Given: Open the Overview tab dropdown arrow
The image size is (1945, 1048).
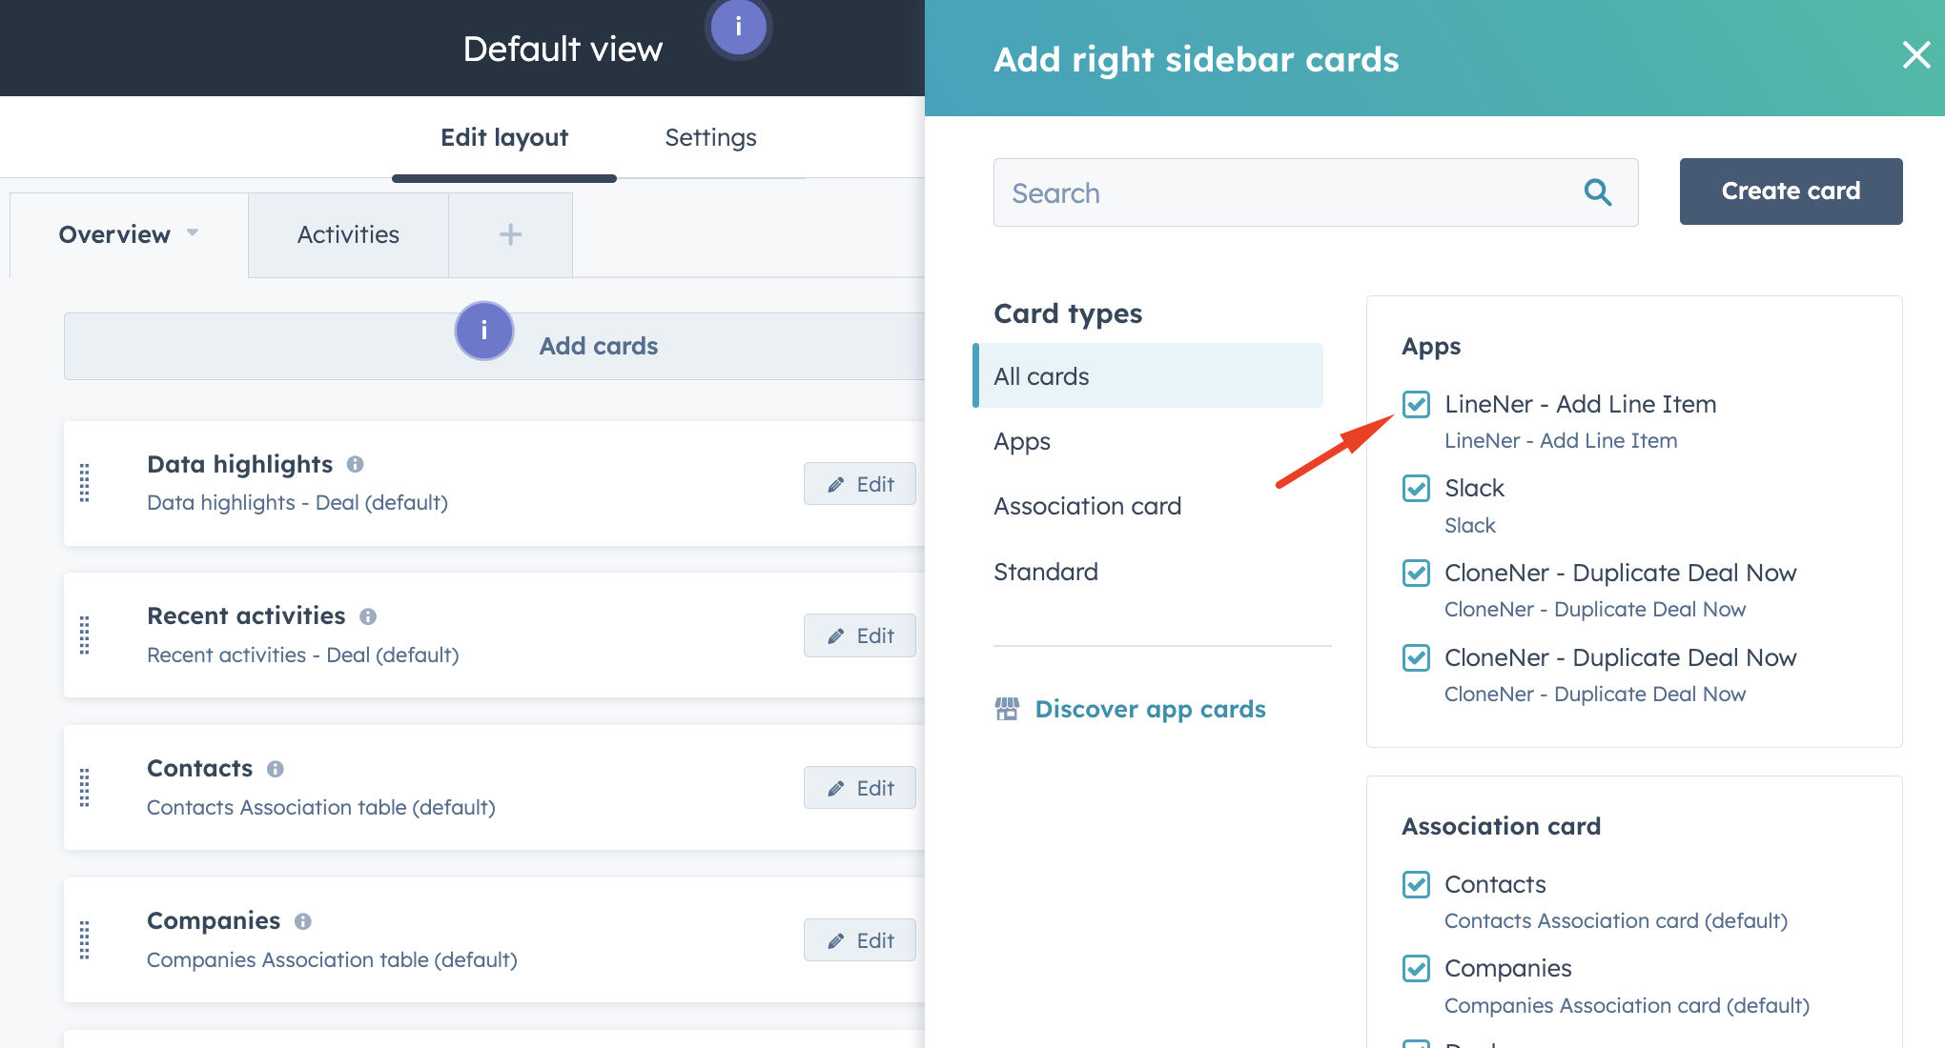Looking at the screenshot, I should pyautogui.click(x=193, y=232).
